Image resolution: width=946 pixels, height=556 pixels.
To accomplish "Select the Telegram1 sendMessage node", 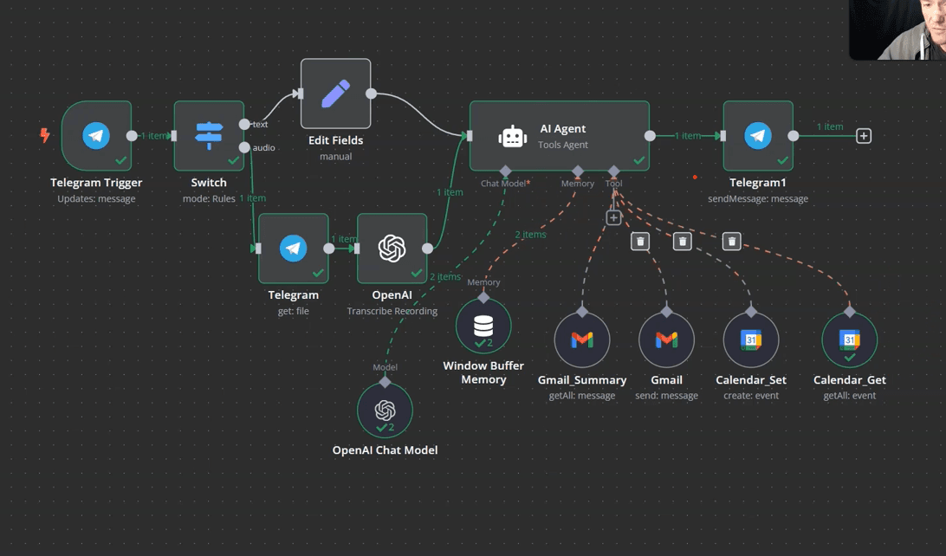I will point(758,136).
